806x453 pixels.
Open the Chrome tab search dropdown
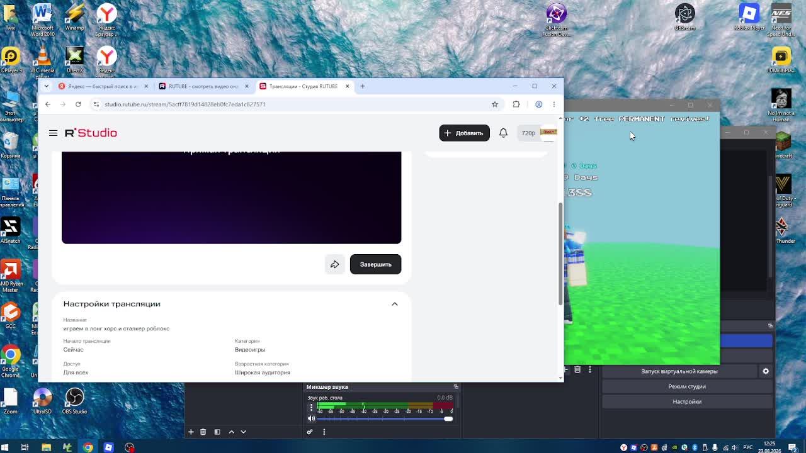[x=47, y=86]
